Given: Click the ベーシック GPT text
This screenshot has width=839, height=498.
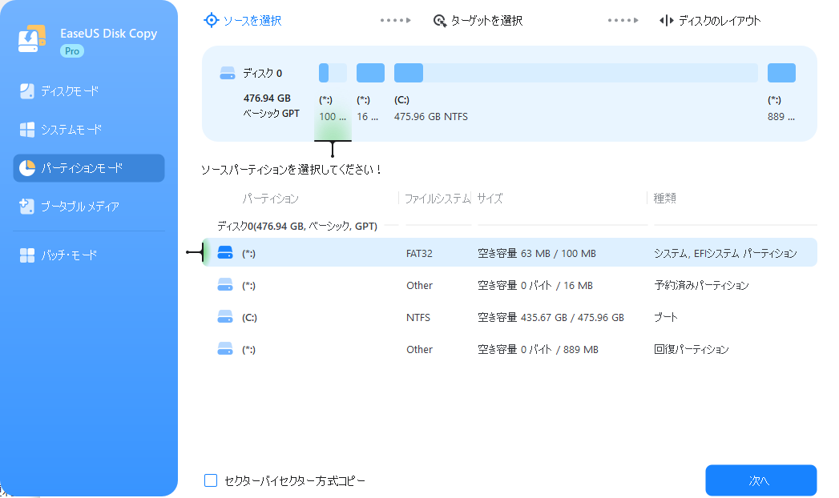Looking at the screenshot, I should [272, 113].
